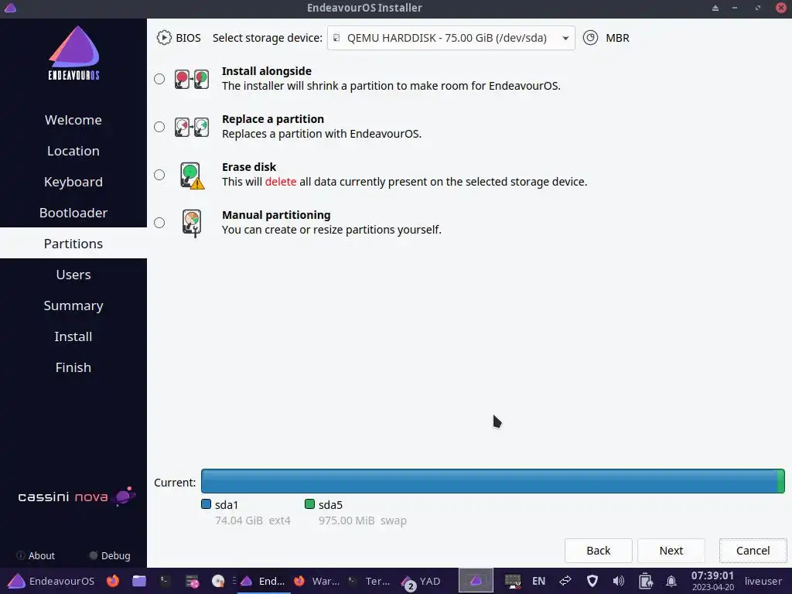The width and height of the screenshot is (792, 594).
Task: Select the Partitions step in sidebar
Action: (73, 244)
